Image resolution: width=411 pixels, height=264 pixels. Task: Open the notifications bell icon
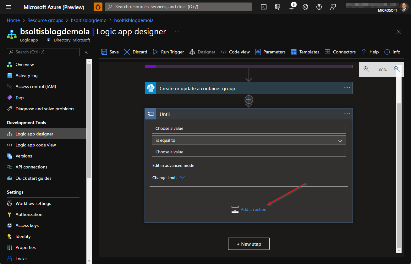(292, 7)
